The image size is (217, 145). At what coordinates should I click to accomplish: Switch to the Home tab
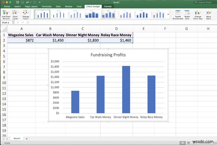click(7, 6)
